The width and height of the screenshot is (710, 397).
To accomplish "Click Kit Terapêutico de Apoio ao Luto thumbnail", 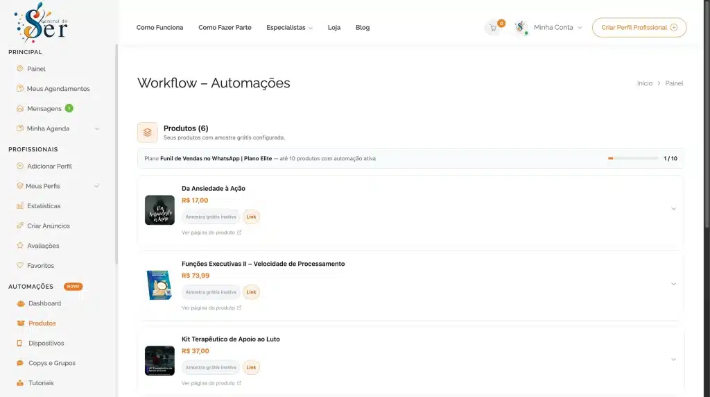I will tap(159, 361).
